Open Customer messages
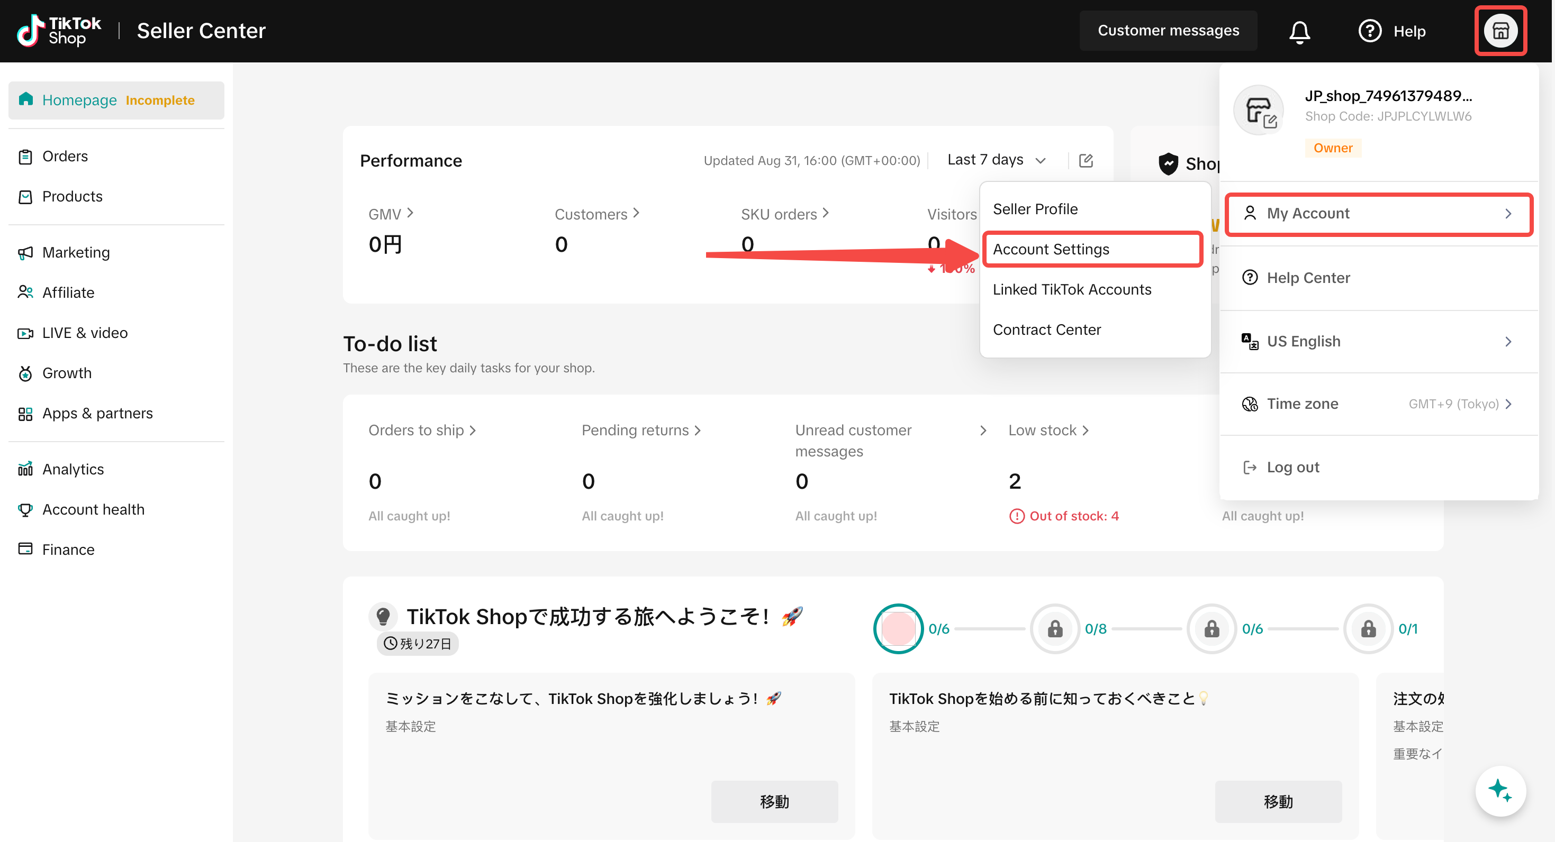This screenshot has height=842, width=1555. 1168,31
